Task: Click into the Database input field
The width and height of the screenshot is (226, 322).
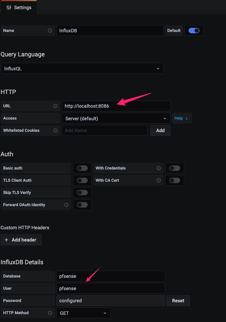Action: click(110, 276)
